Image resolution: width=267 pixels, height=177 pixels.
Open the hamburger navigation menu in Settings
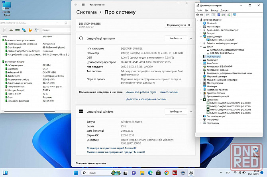point(83,5)
